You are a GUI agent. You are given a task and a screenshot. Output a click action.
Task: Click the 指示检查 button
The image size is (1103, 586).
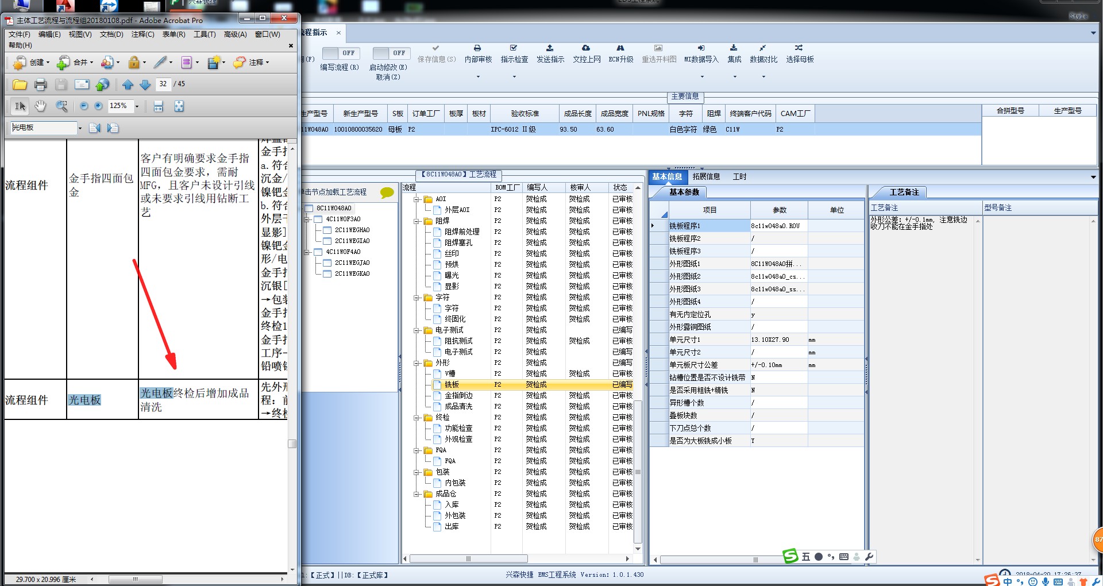pos(514,53)
